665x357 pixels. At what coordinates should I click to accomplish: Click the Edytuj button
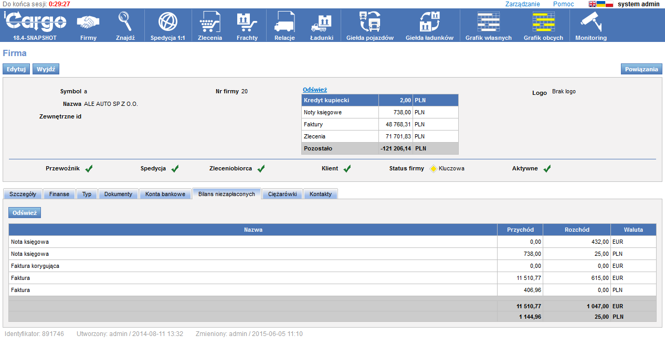click(16, 69)
